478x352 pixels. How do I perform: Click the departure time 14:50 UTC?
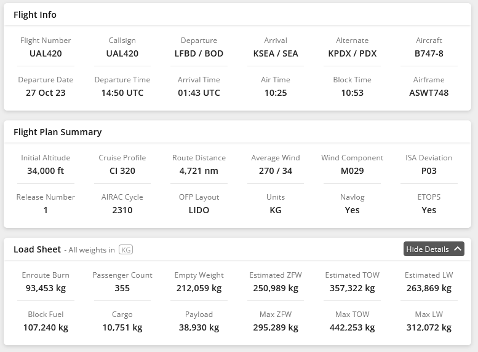122,93
